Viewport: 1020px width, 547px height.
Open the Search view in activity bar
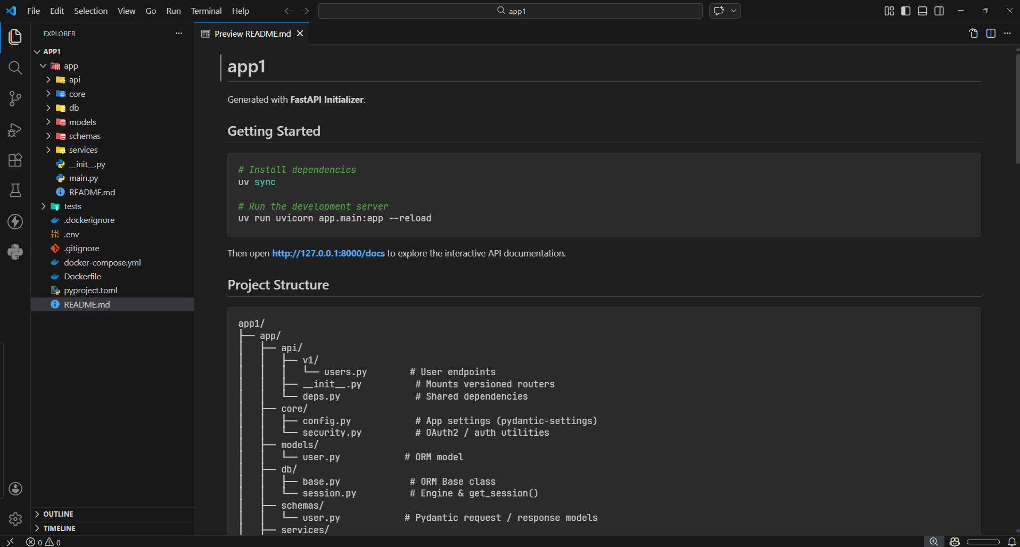15,68
